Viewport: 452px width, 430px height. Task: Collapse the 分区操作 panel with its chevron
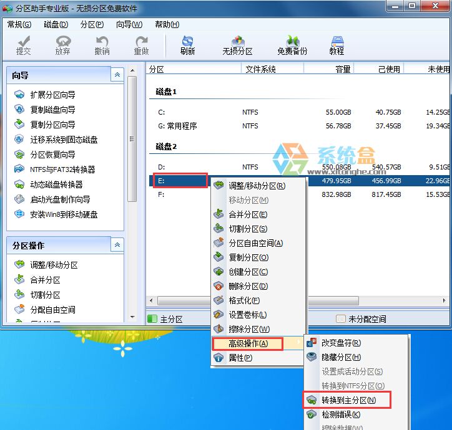coord(117,245)
